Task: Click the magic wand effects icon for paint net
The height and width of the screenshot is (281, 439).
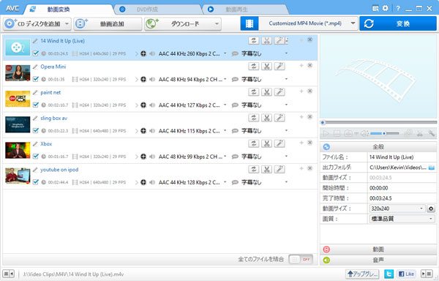Action: click(x=279, y=92)
